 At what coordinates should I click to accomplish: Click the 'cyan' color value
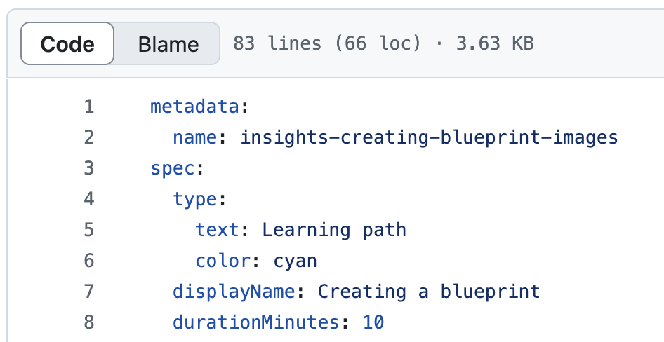[296, 261]
